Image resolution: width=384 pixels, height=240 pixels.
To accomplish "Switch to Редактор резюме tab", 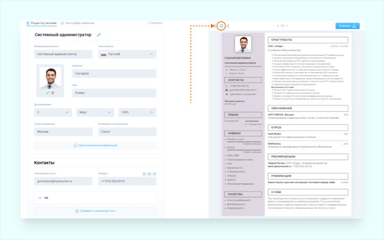I will click(x=41, y=23).
